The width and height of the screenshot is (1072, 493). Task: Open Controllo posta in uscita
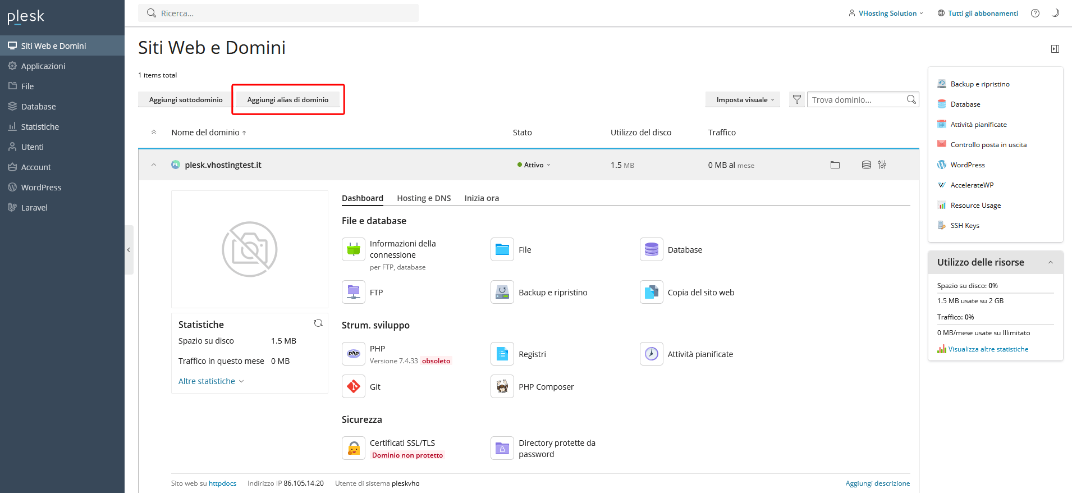click(x=988, y=144)
